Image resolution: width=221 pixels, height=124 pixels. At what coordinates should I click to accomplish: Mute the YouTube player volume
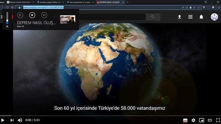20,120
